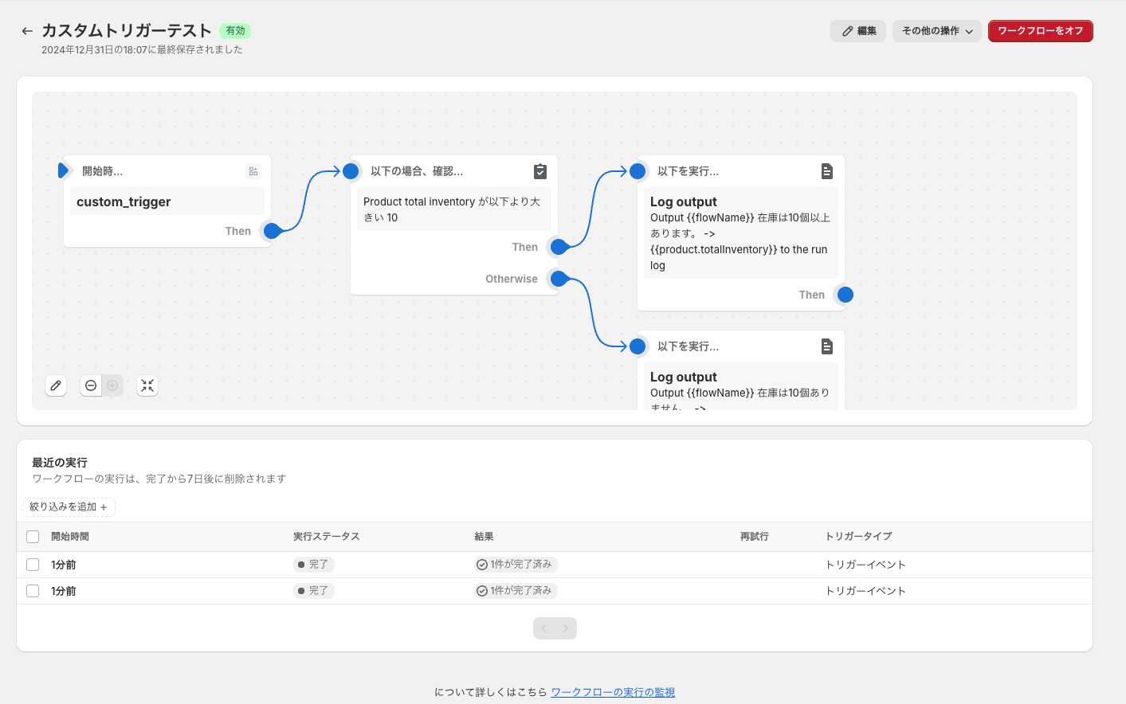Go to previous page with left chevron
This screenshot has width=1126, height=704.
(x=544, y=628)
